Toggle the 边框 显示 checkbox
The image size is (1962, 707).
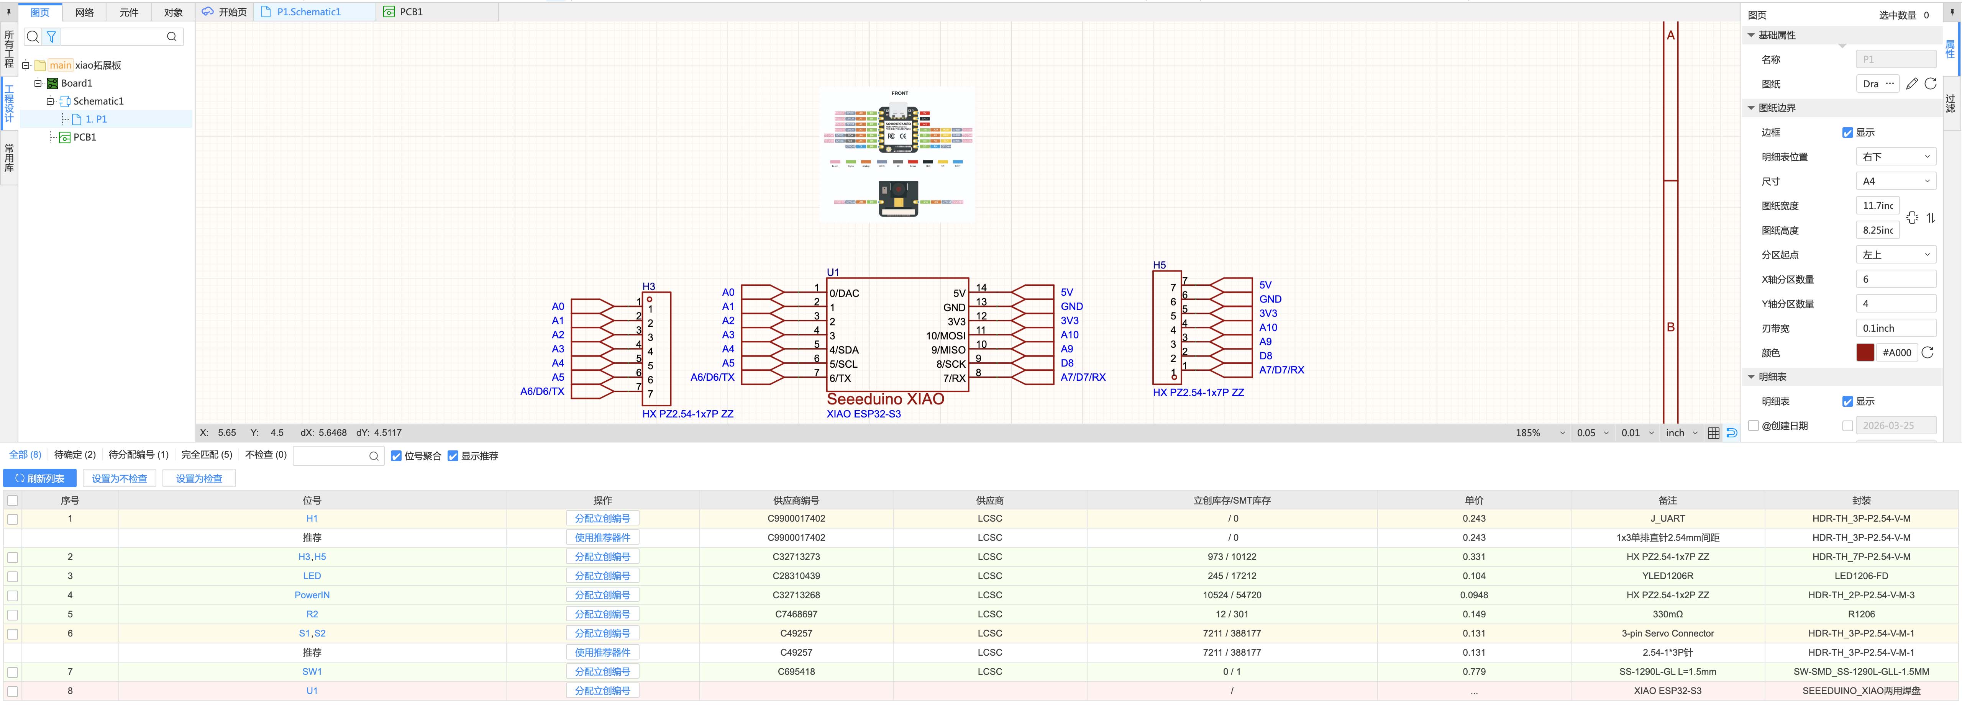1848,133
